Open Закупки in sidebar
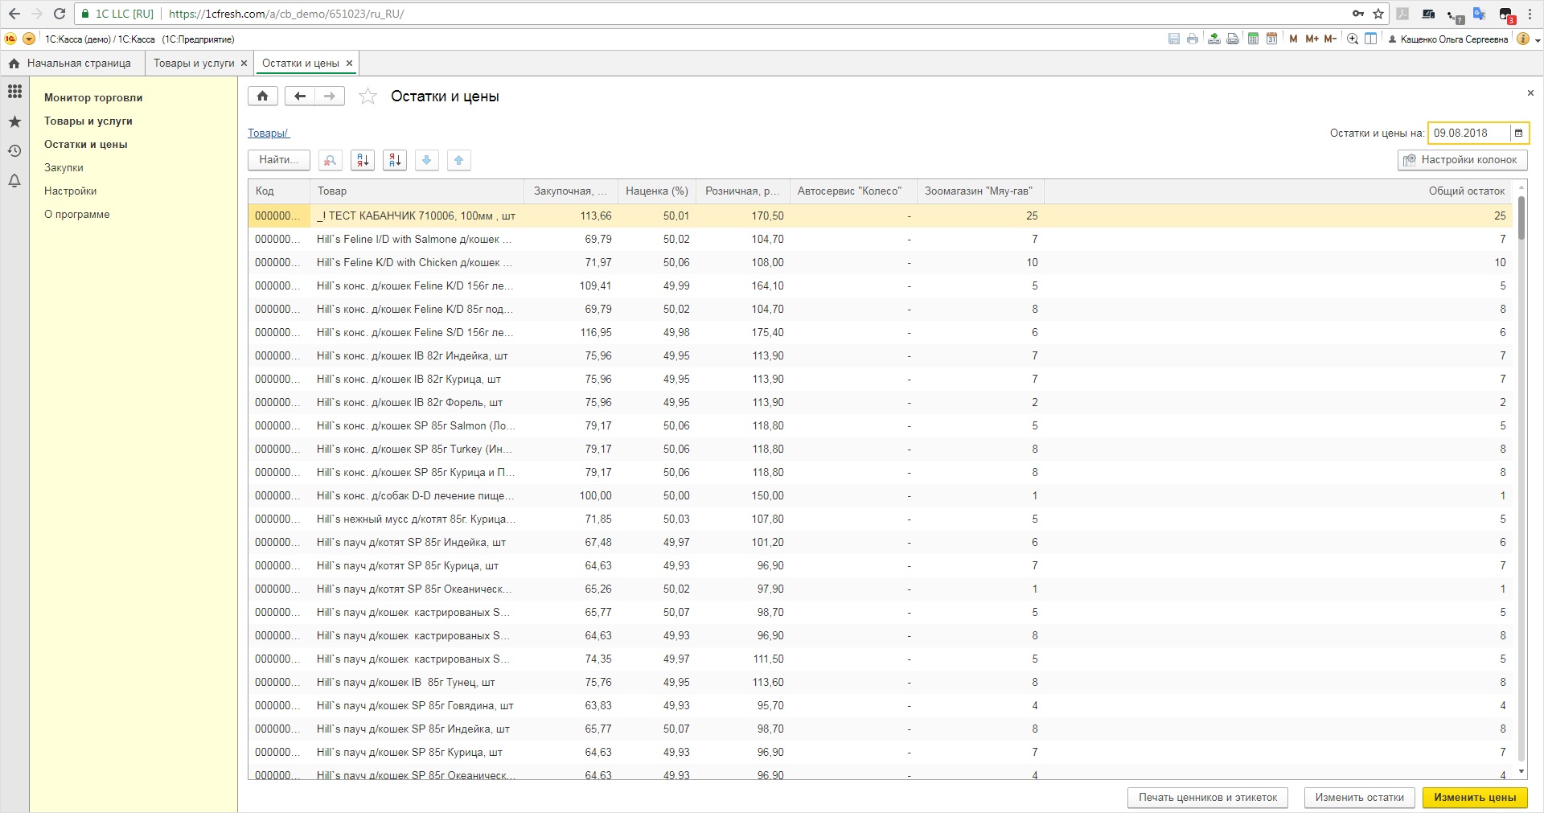This screenshot has width=1544, height=813. pos(64,168)
